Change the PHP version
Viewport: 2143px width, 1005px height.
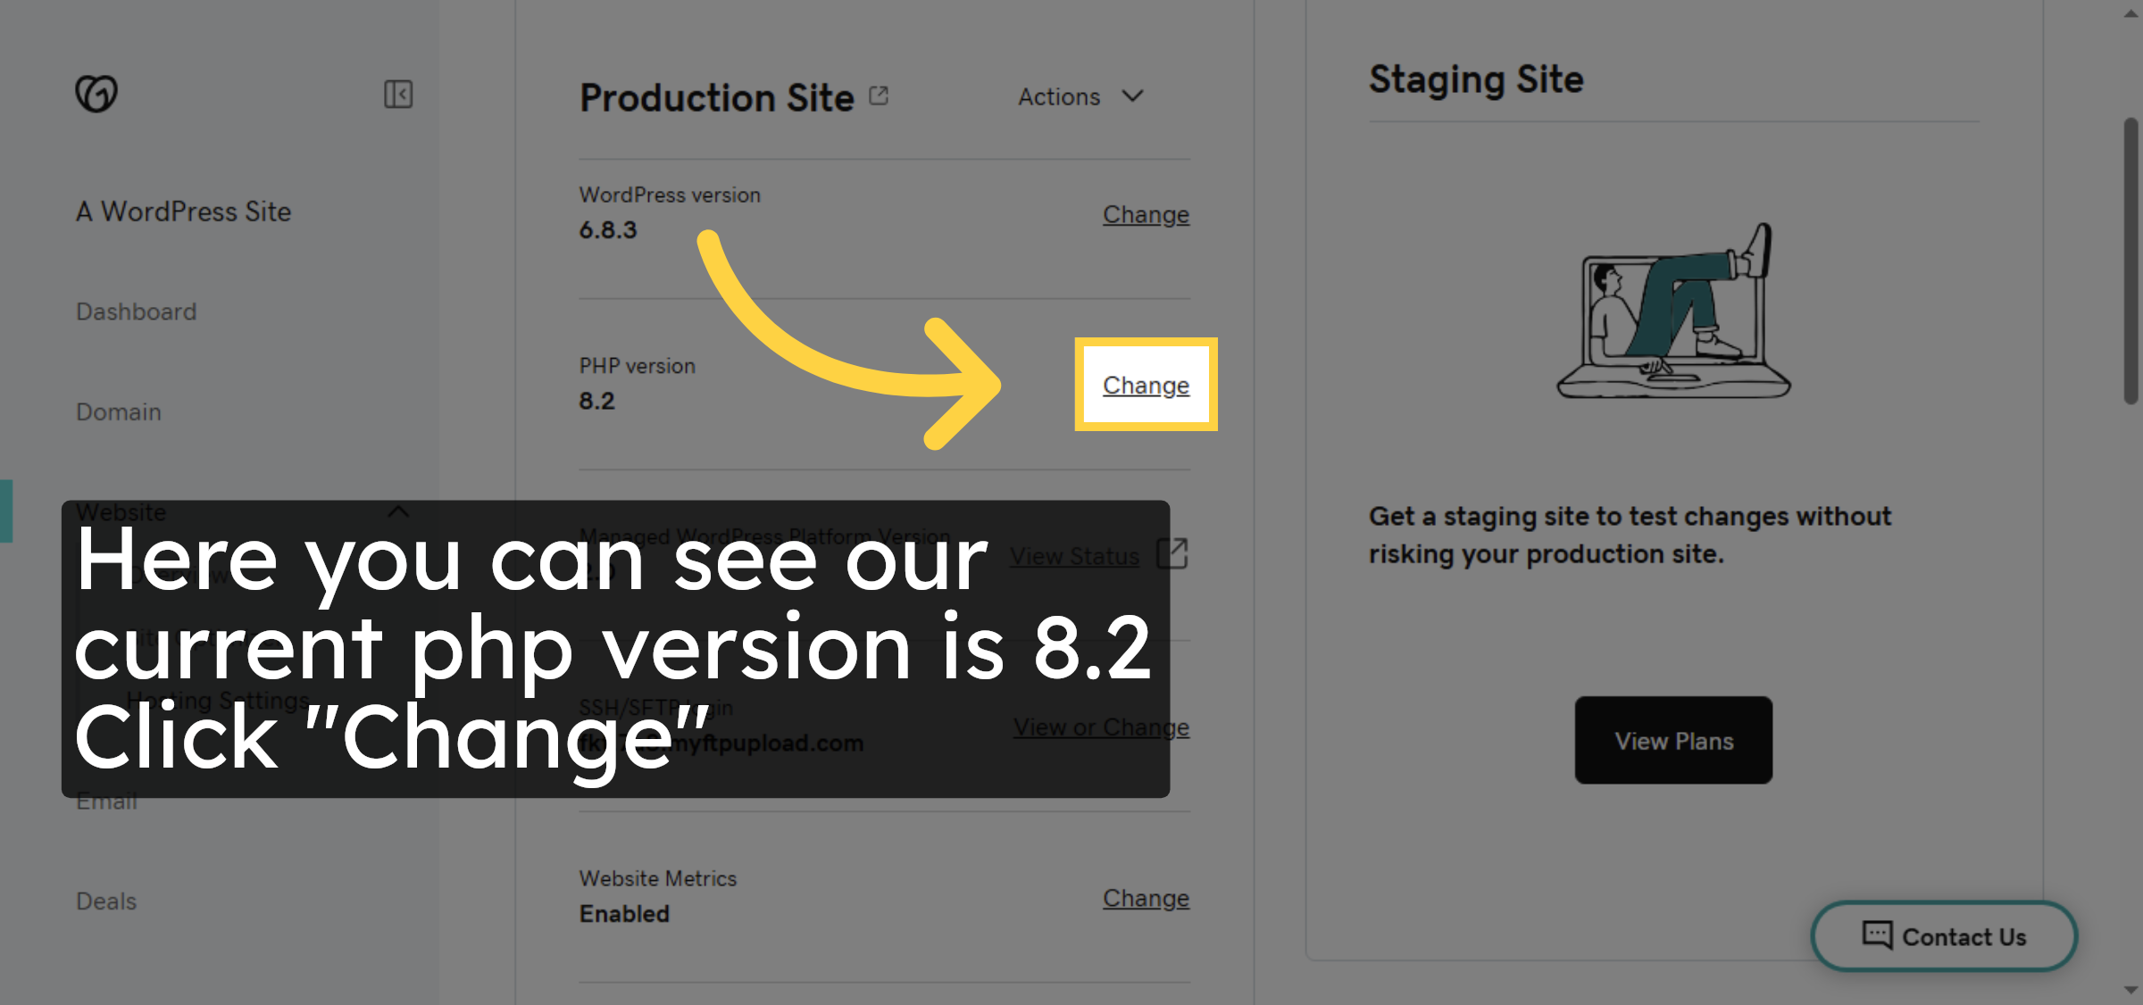(x=1146, y=386)
